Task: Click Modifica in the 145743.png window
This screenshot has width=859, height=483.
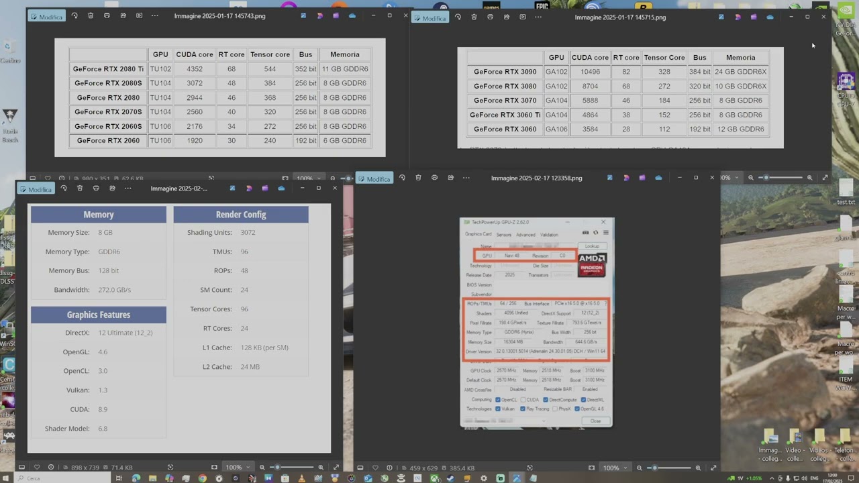Action: click(46, 16)
